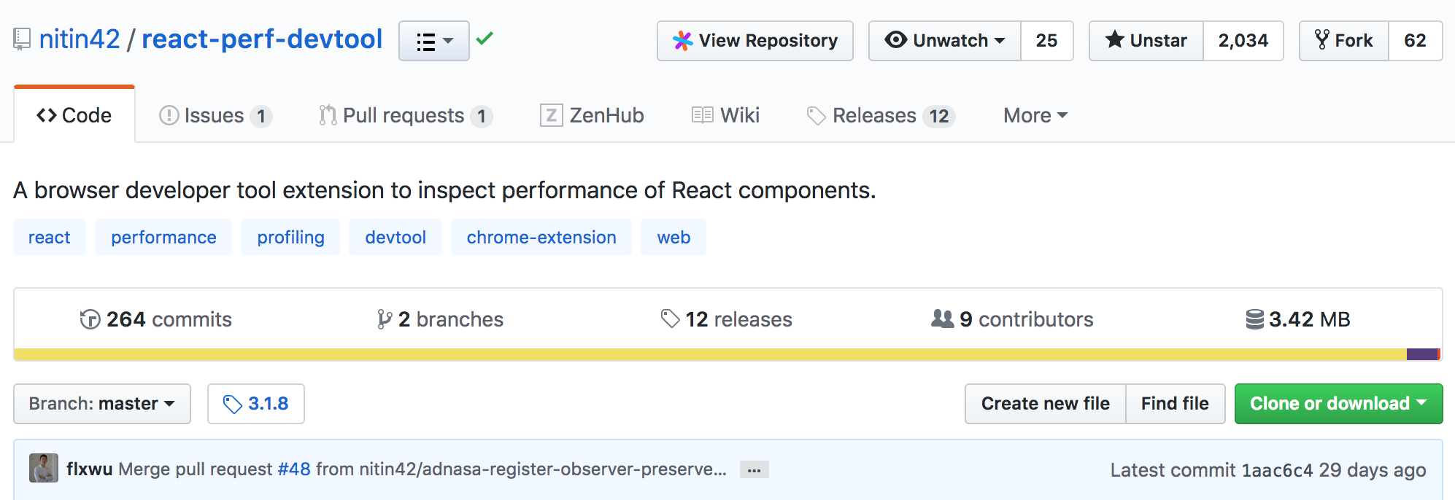Open the nitin42 owner profile link
1455x500 pixels.
tap(80, 39)
